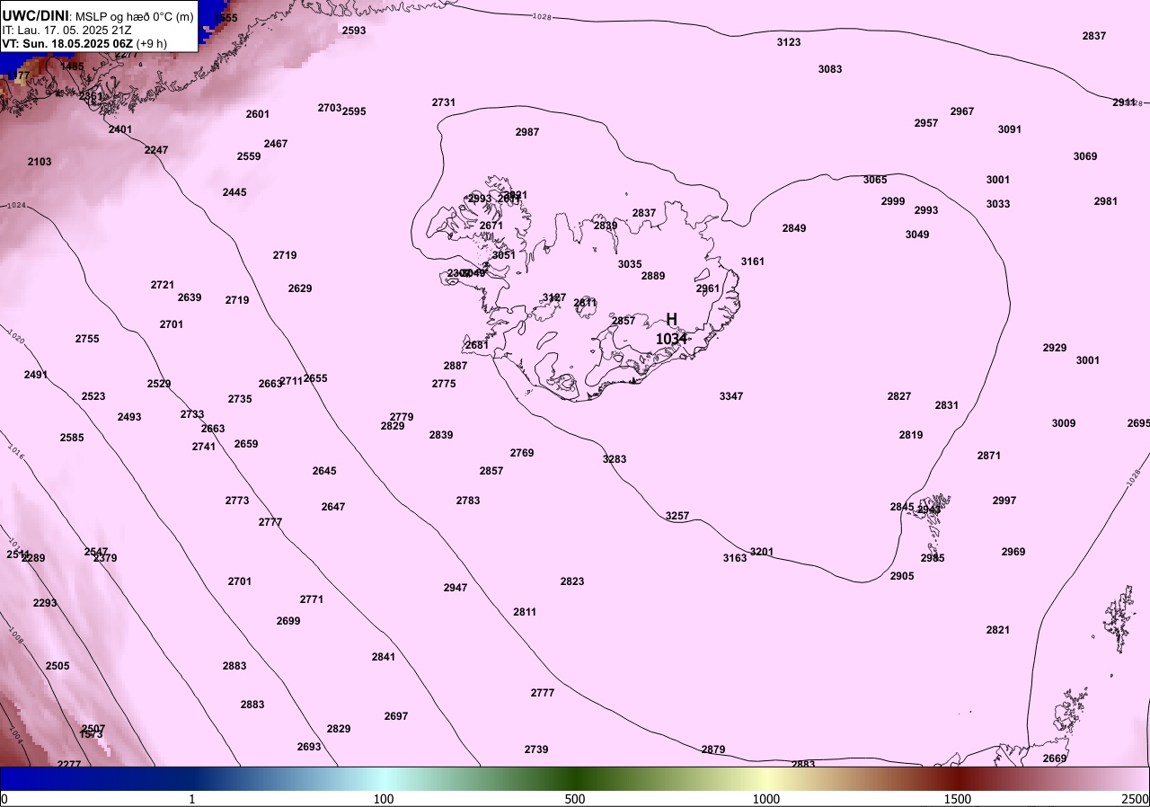1150x807 pixels.
Task: Click the height value 3163
Action: (735, 558)
